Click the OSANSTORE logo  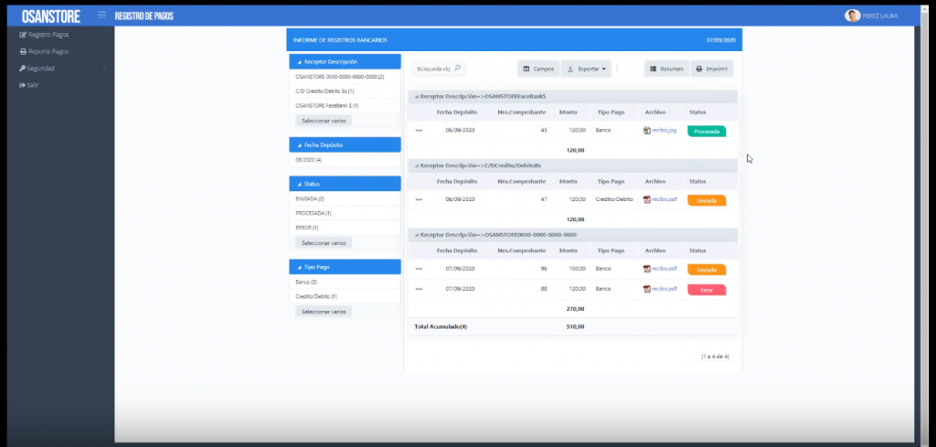51,16
